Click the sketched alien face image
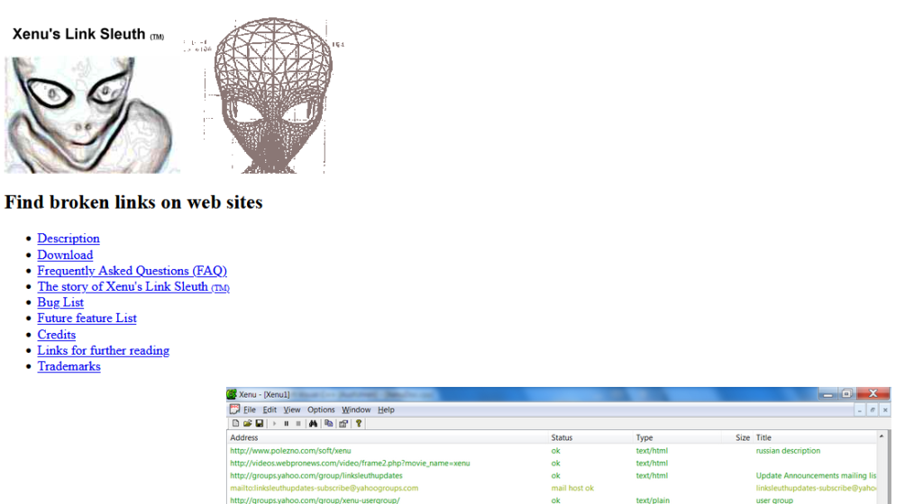The width and height of the screenshot is (923, 504). [x=92, y=115]
